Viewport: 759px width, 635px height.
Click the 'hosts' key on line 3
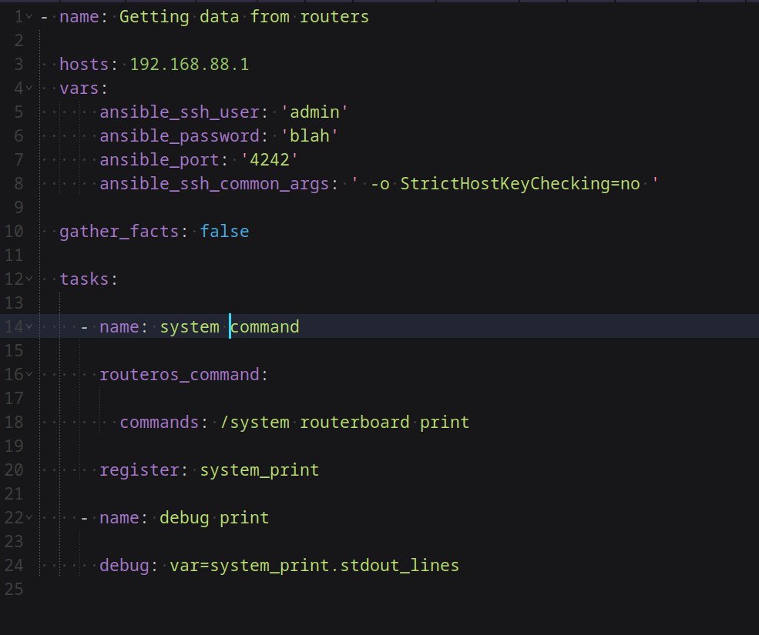(84, 65)
